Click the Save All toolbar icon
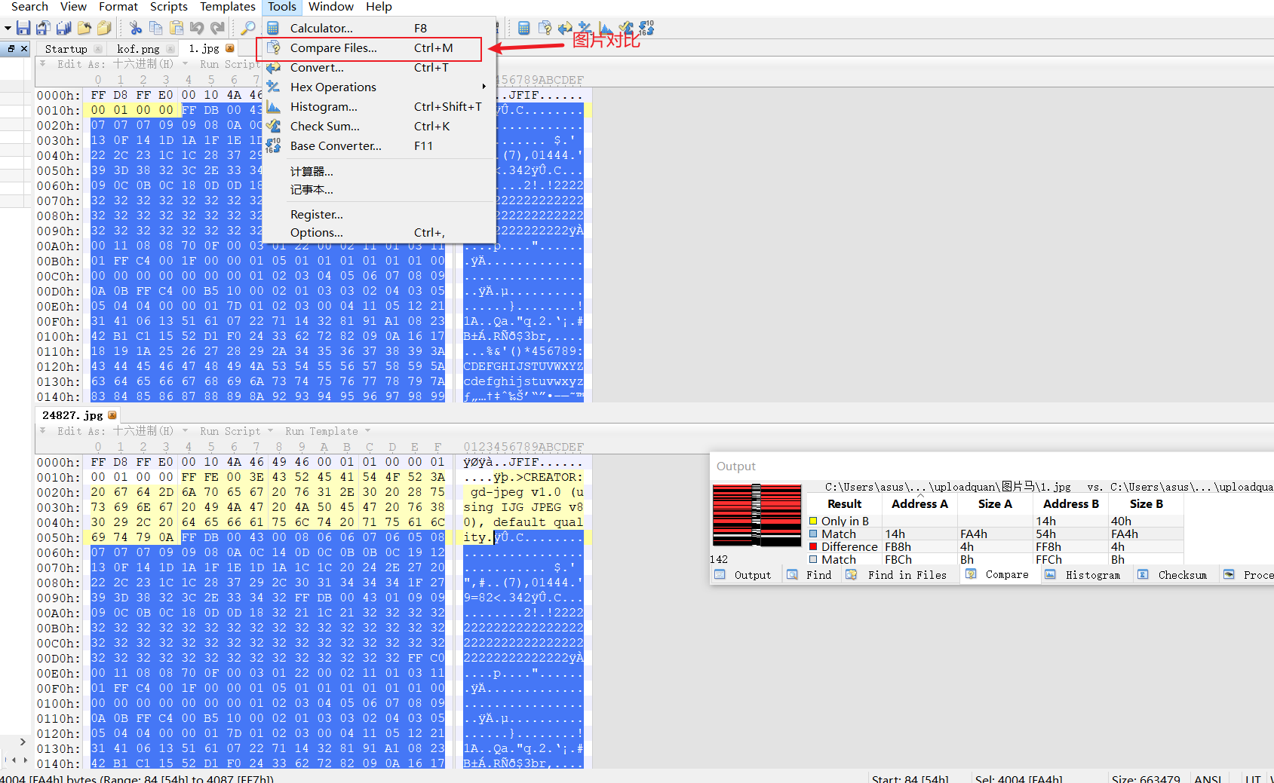 click(64, 28)
